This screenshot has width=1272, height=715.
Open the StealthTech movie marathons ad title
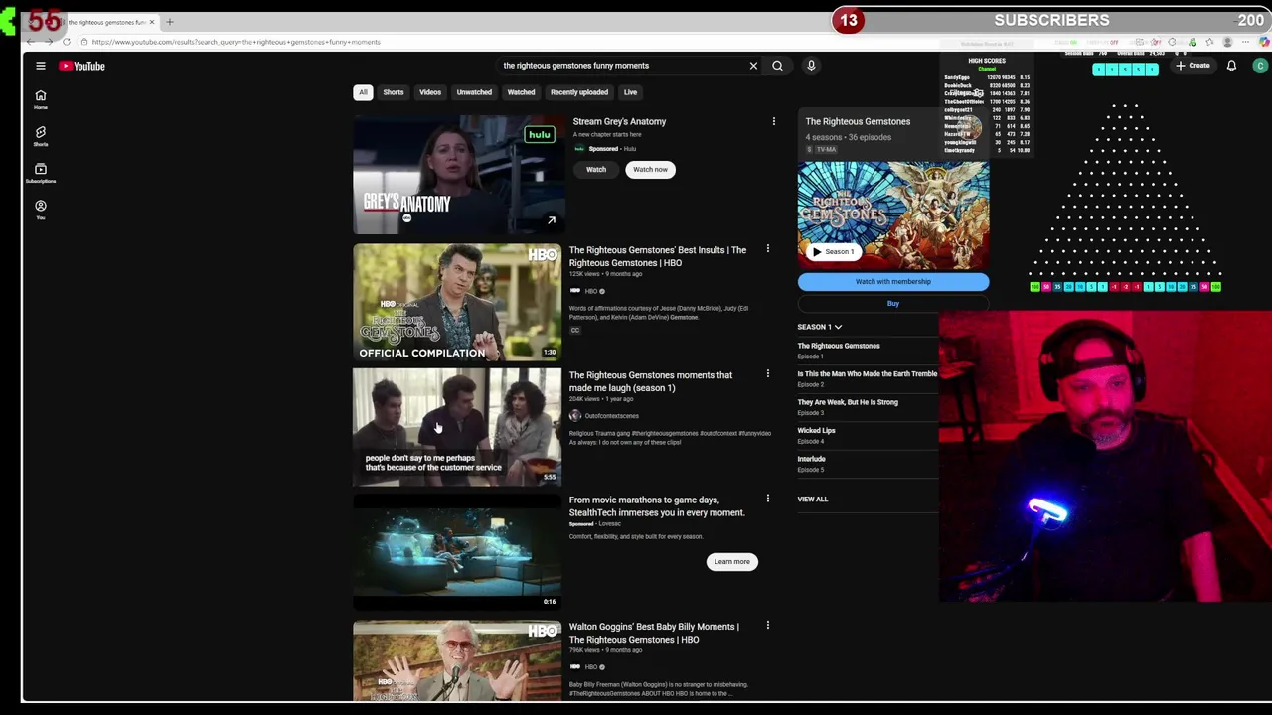coord(657,506)
